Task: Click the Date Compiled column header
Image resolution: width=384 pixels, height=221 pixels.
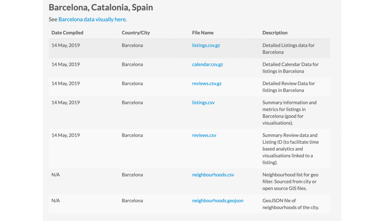Action: pyautogui.click(x=67, y=33)
